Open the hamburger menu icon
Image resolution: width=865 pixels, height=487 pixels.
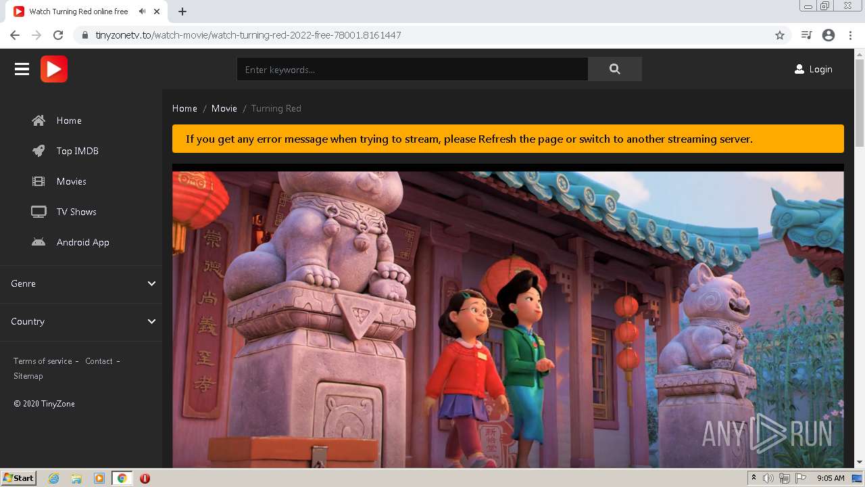[x=22, y=69]
